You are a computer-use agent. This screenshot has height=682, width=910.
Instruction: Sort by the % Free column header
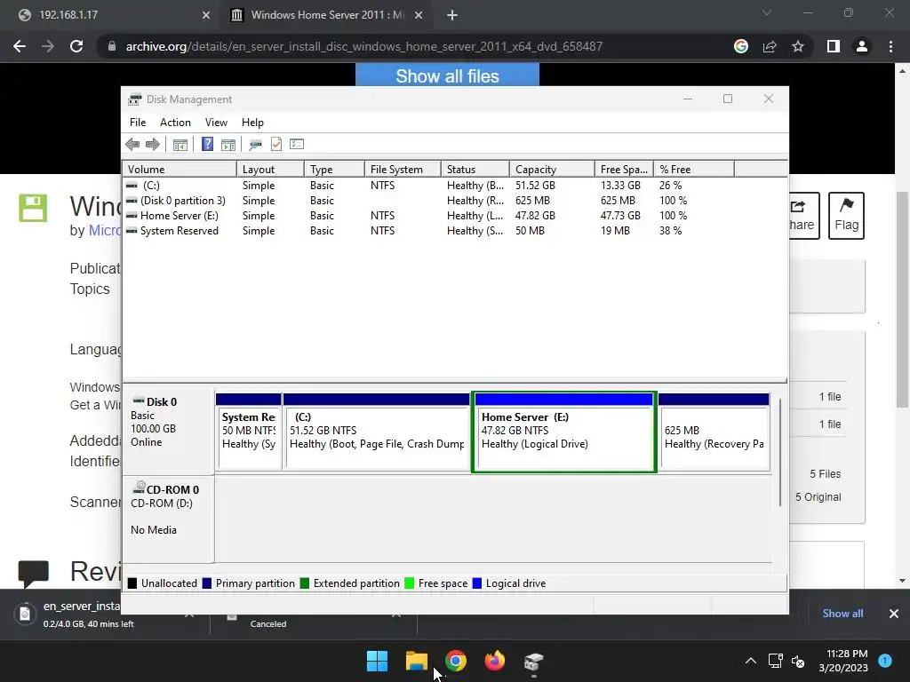click(x=693, y=170)
